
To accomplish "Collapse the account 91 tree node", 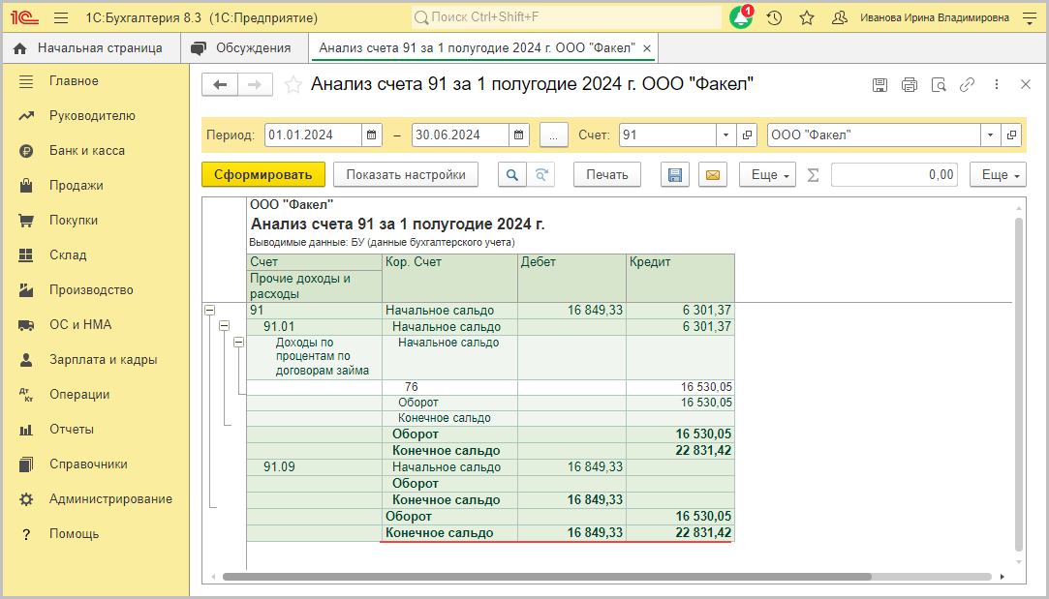I will [209, 311].
